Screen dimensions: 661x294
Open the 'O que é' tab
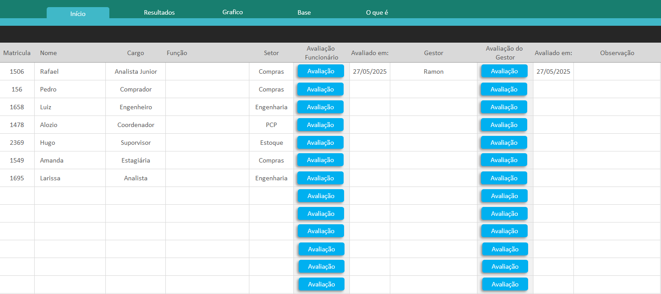pyautogui.click(x=377, y=12)
